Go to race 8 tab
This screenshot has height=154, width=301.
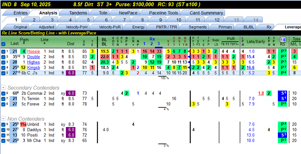click(x=142, y=20)
